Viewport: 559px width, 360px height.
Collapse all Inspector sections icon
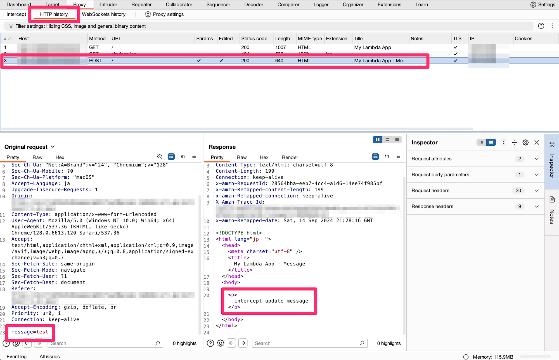515,142
